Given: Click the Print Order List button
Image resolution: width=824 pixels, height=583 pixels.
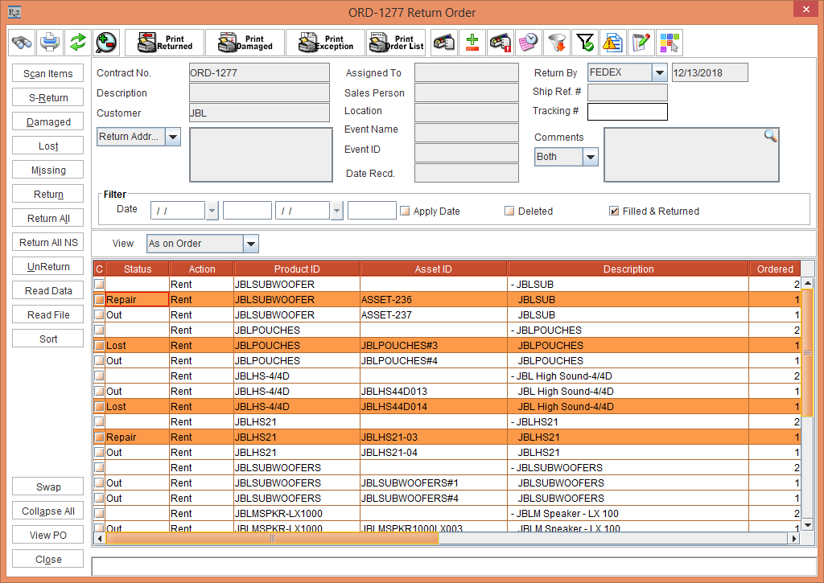Looking at the screenshot, I should coord(396,42).
